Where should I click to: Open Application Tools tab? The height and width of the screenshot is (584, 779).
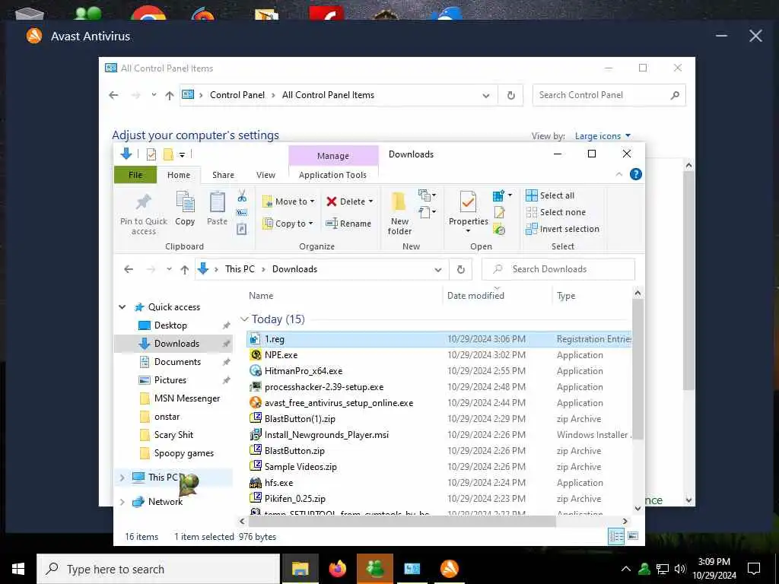[333, 175]
